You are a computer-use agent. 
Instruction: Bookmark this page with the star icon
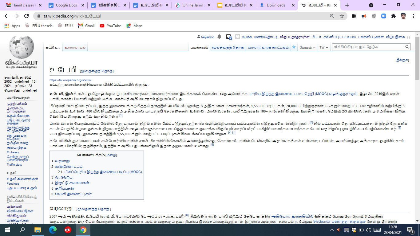342,16
